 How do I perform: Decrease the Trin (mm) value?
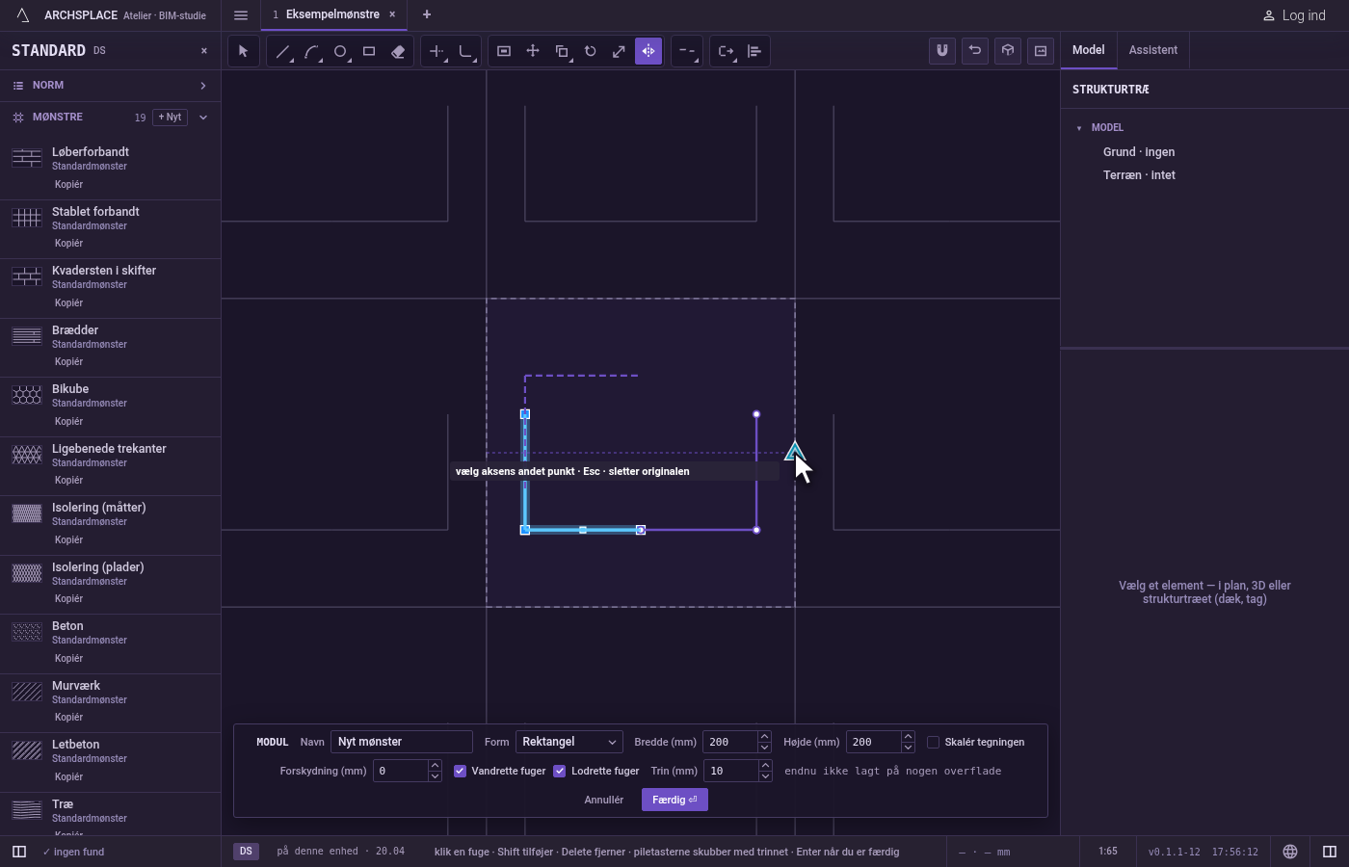(765, 776)
